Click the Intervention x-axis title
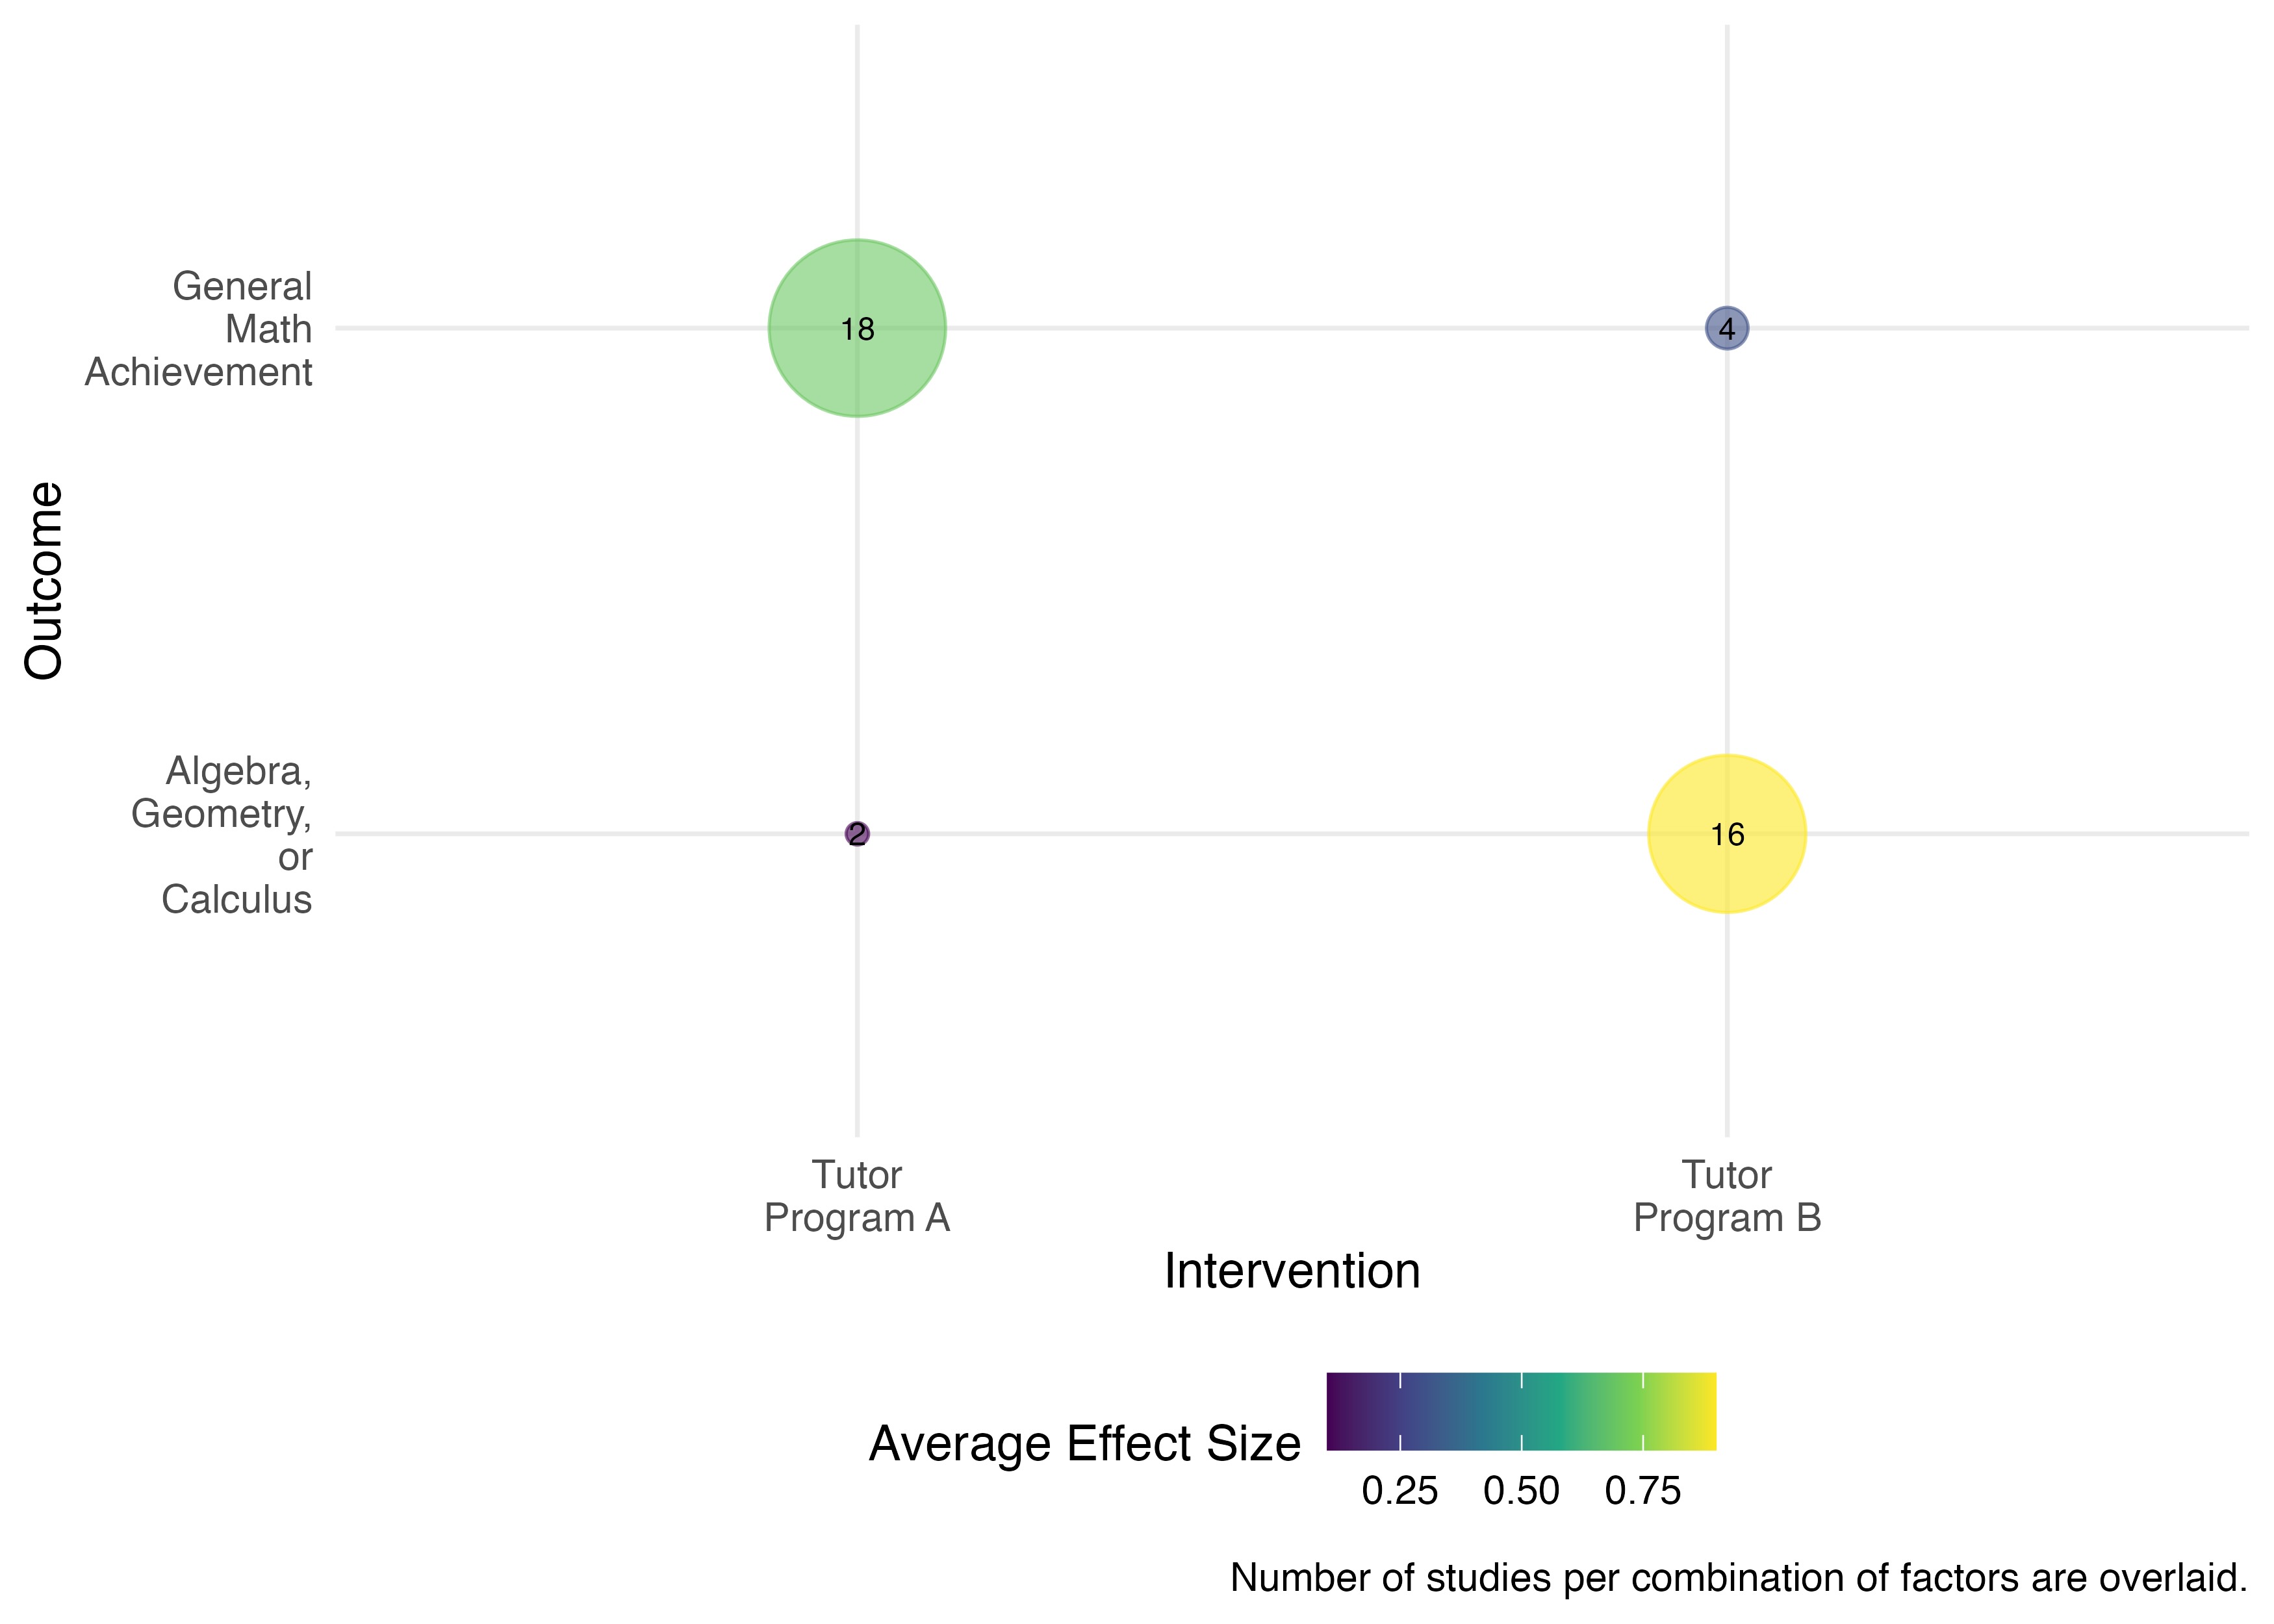 coord(1292,1271)
